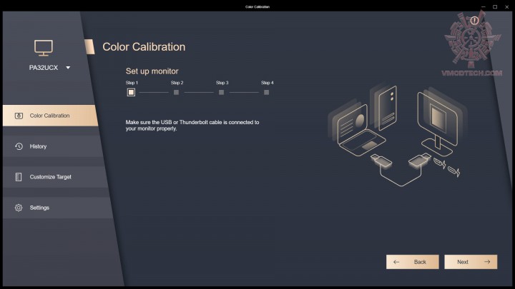Maximize the Color Calibration window
The width and height of the screenshot is (515, 289).
point(495,6)
